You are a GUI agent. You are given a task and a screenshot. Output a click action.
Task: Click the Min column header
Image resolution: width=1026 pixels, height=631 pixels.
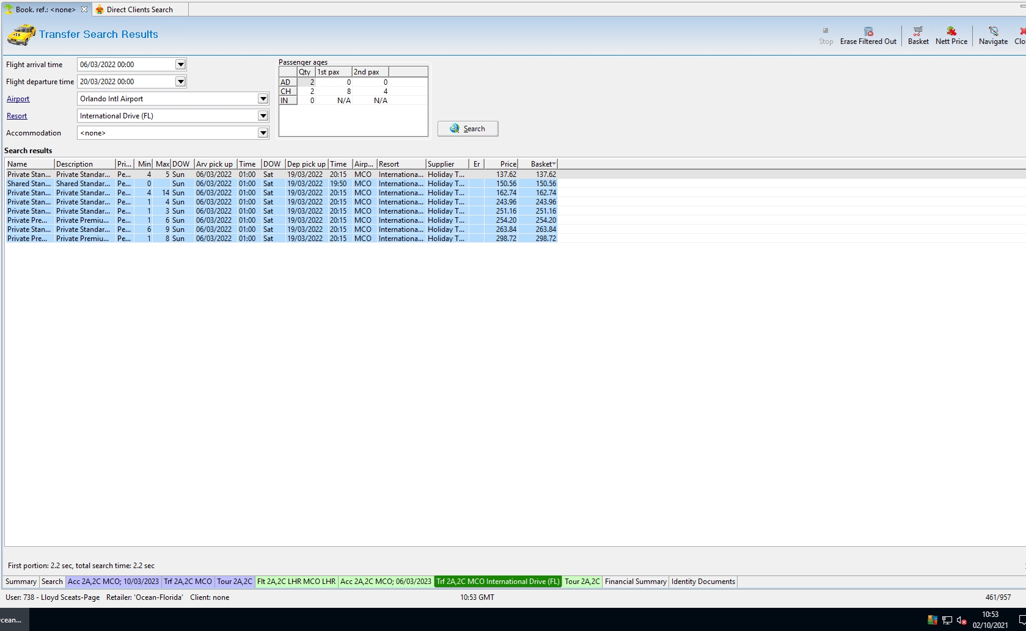point(144,164)
